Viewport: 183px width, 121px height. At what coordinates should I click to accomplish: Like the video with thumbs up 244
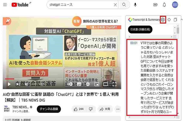tap(79, 109)
